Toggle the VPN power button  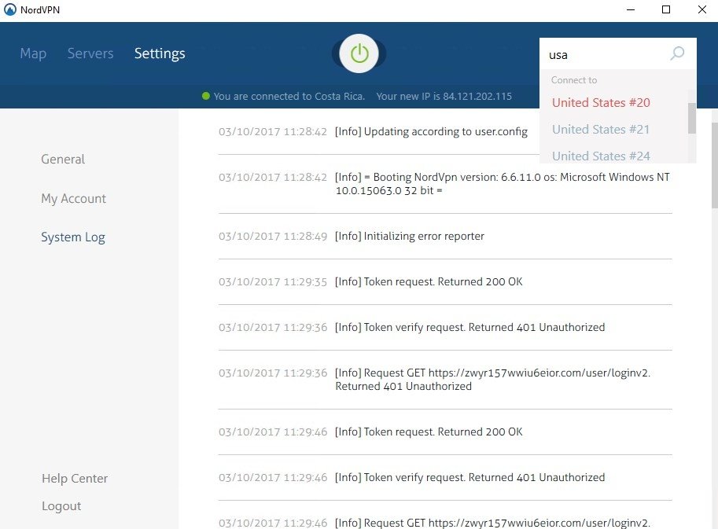[359, 53]
